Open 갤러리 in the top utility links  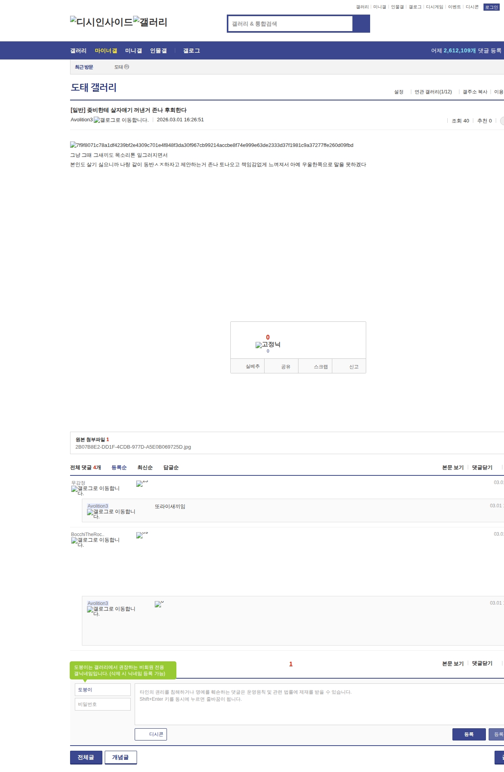362,7
